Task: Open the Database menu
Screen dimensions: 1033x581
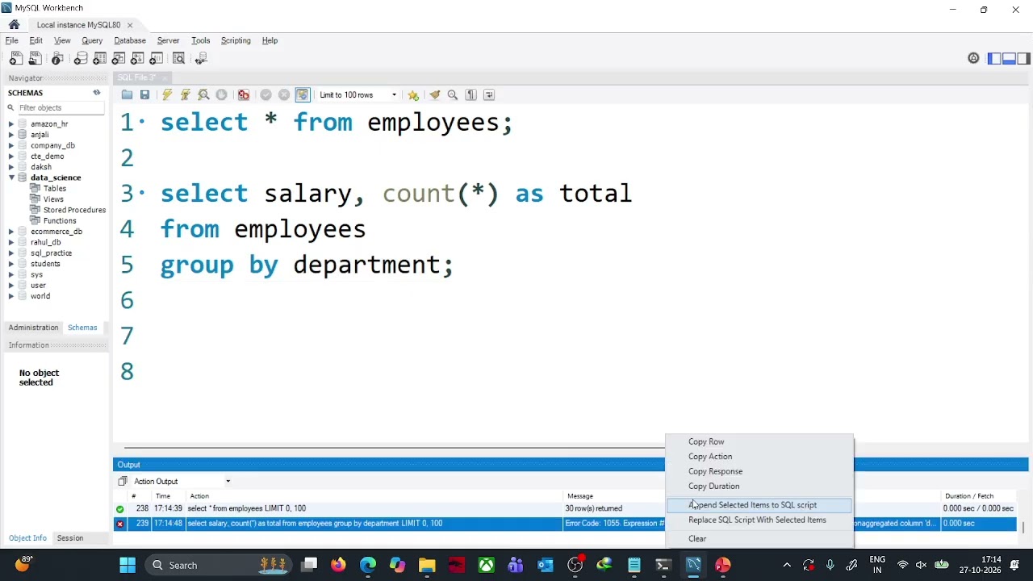Action: 130,40
